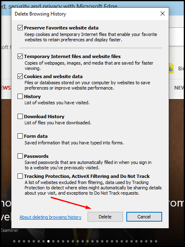
Task: Select the Bing shopping tag icon
Action: [171, 68]
